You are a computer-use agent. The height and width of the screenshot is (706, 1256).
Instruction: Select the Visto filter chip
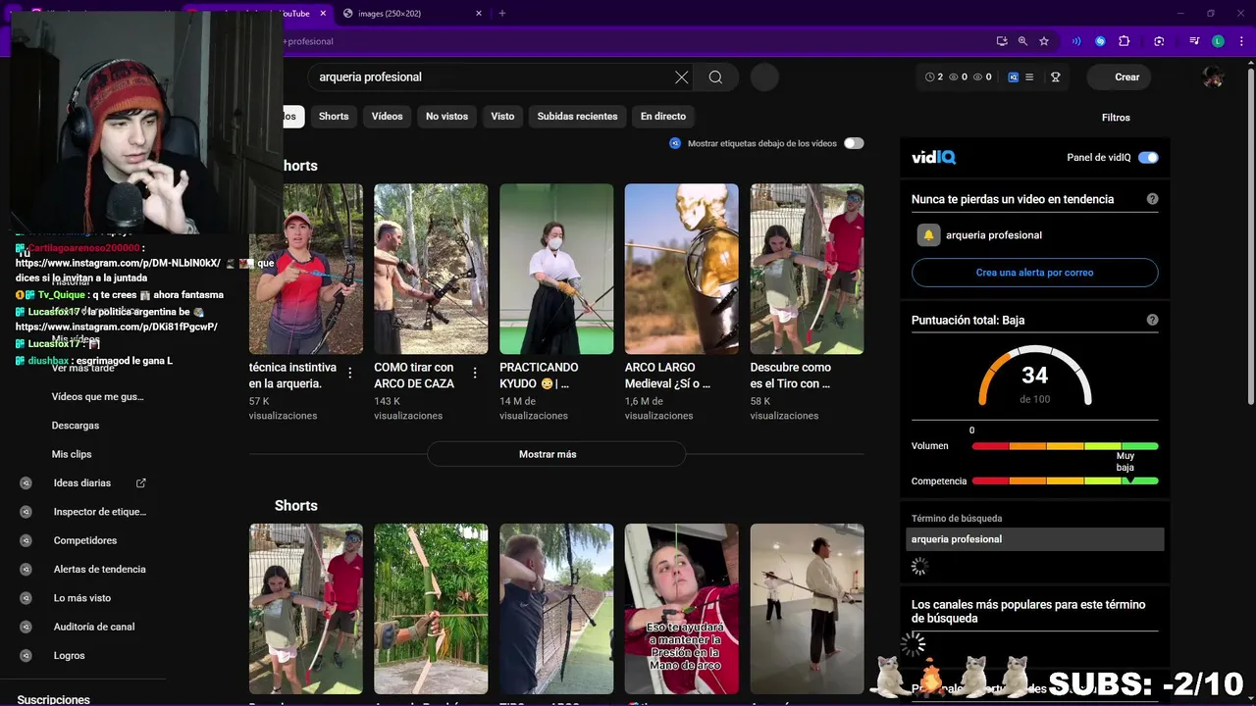pyautogui.click(x=502, y=117)
